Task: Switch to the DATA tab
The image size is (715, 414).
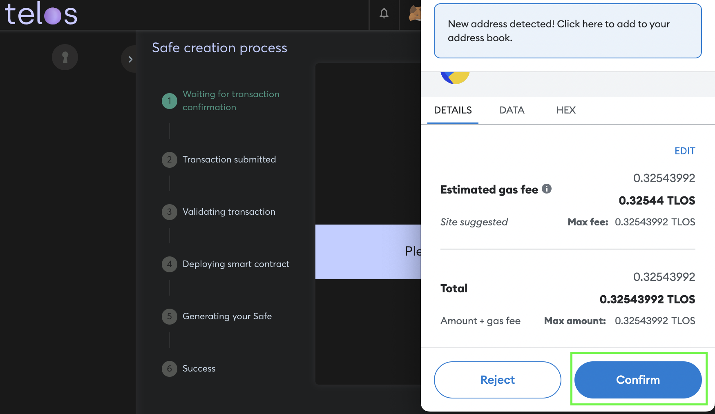Action: pyautogui.click(x=512, y=110)
